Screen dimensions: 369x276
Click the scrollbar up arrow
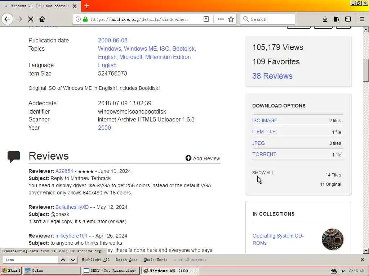[x=366, y=29]
